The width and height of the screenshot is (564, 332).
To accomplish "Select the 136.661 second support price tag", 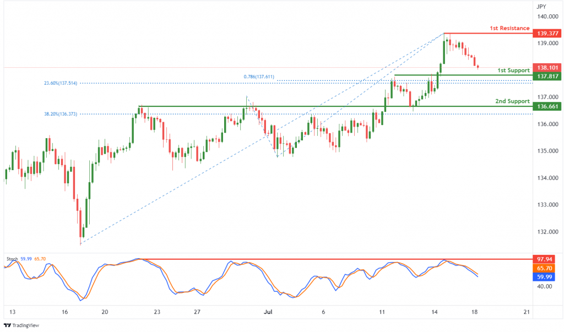I will [547, 106].
